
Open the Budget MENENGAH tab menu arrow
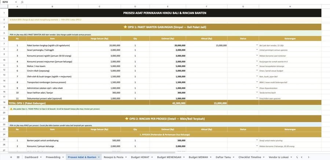(184, 157)
